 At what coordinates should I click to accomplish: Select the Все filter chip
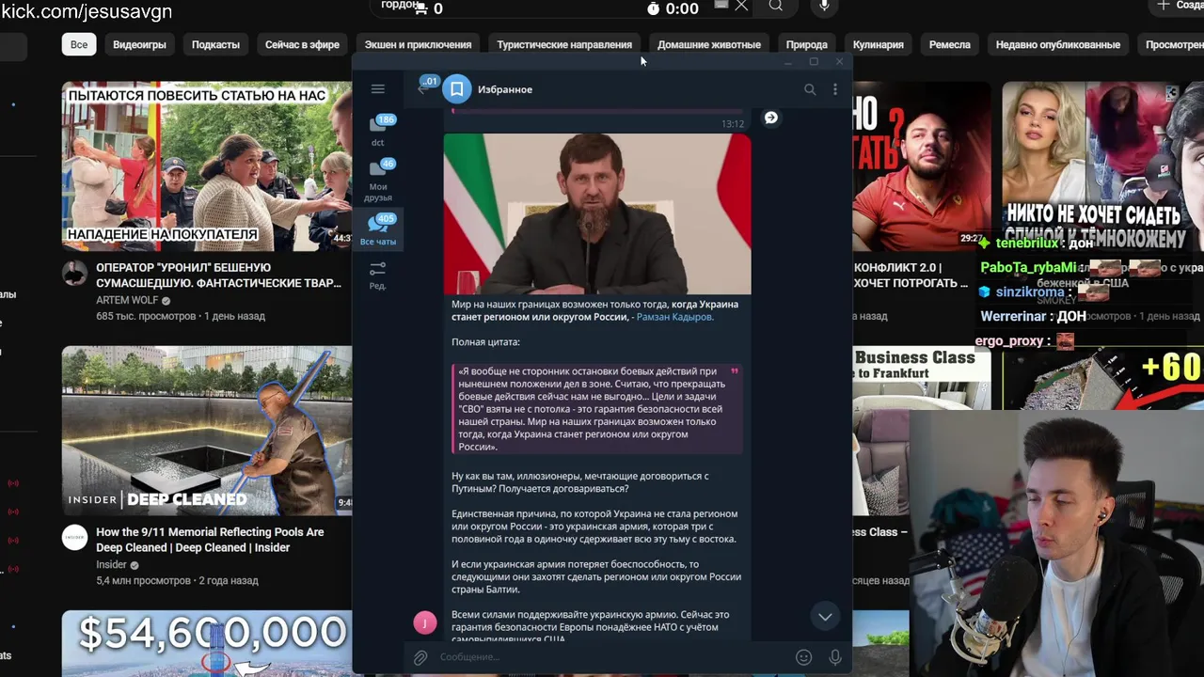click(79, 44)
